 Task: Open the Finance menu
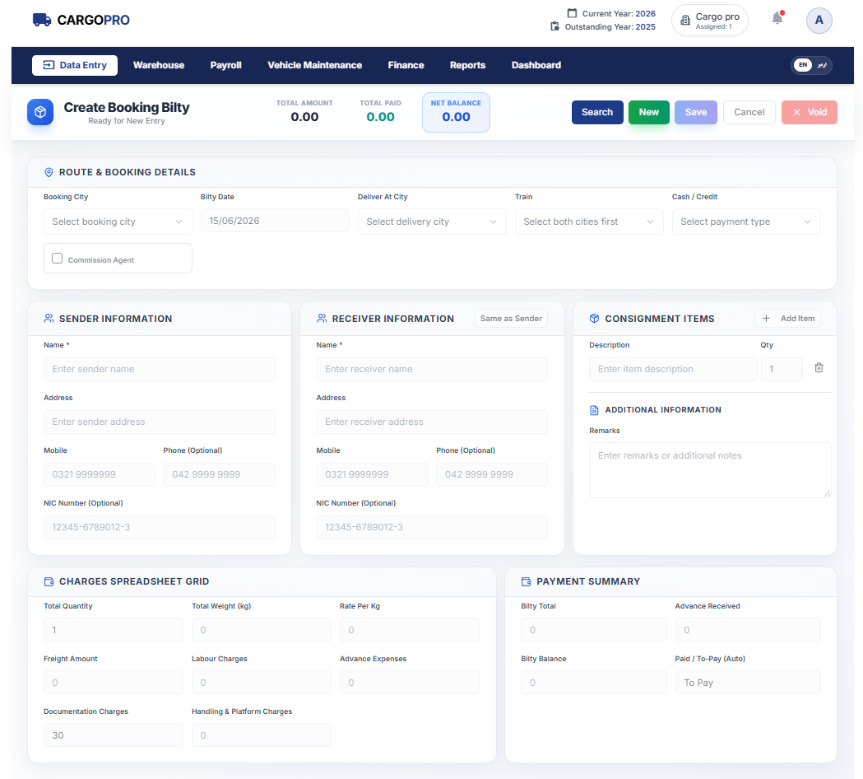coord(406,65)
